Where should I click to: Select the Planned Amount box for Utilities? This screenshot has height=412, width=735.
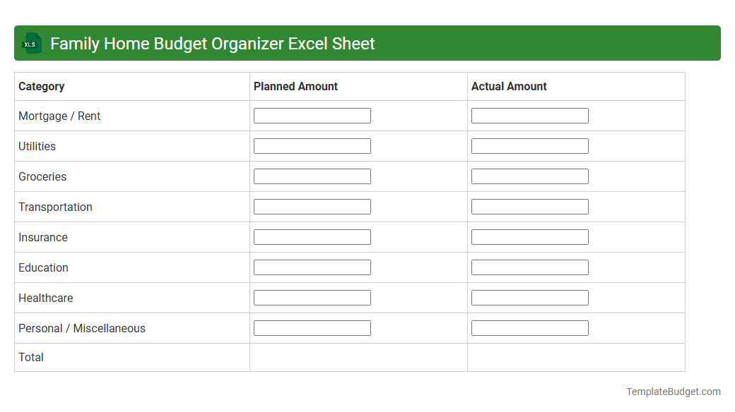coord(312,145)
